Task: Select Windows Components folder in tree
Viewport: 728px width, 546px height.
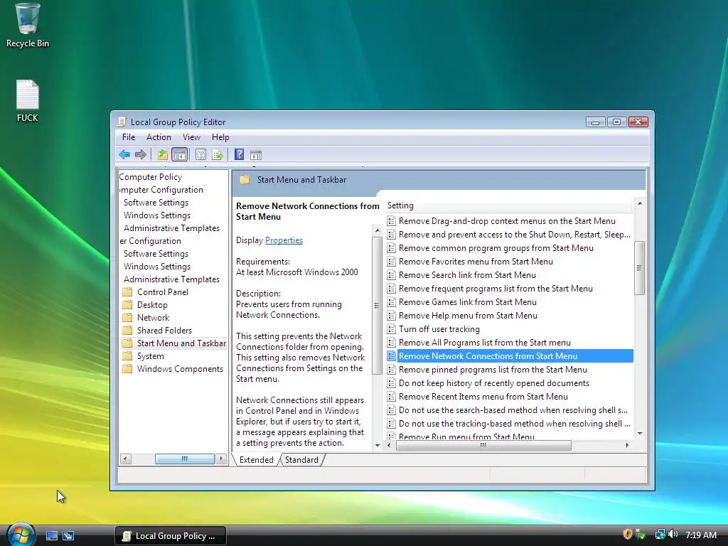Action: coord(180,369)
